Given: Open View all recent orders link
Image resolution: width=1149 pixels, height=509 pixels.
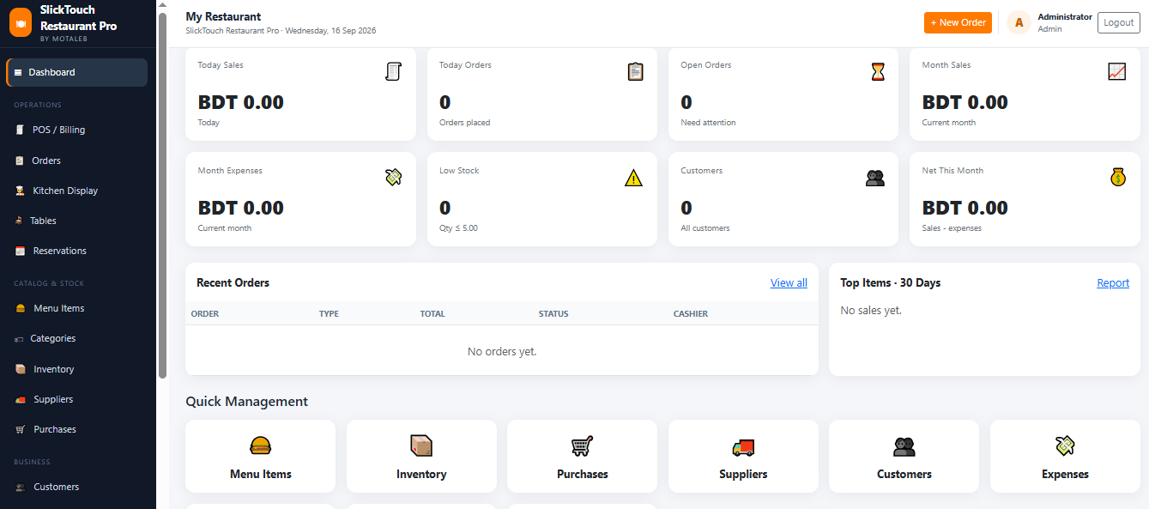Looking at the screenshot, I should [x=789, y=282].
